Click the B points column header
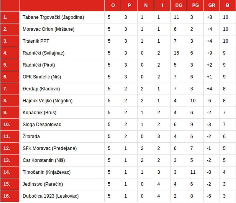Viewport: 236px width, 203px height. point(227,5)
